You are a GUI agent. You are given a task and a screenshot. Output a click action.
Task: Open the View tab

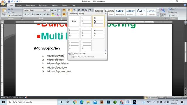tap(73, 5)
